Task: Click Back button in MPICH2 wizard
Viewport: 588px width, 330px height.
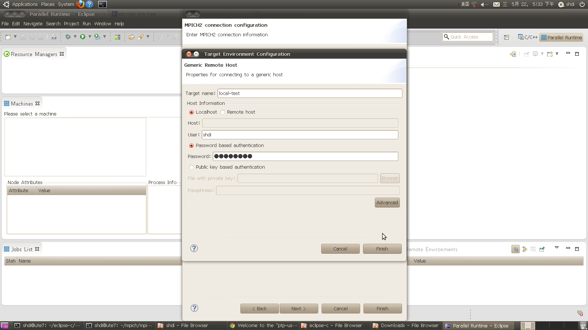Action: (x=259, y=308)
